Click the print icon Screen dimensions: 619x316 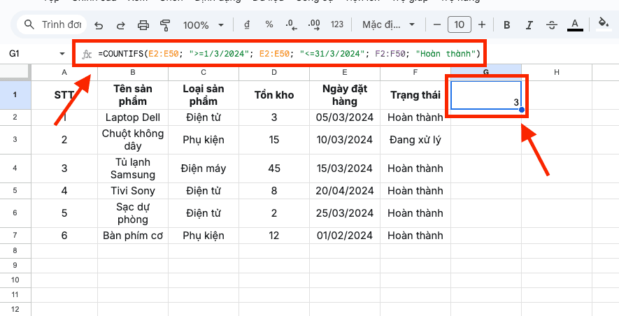click(143, 25)
